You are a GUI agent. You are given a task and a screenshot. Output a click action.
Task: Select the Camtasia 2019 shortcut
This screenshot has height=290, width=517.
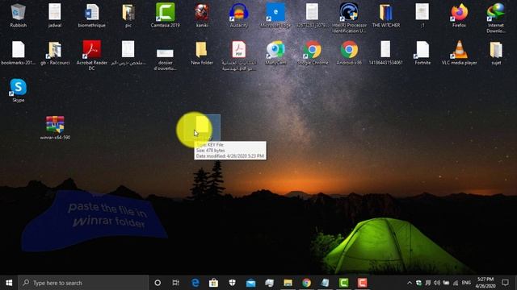pos(165,13)
